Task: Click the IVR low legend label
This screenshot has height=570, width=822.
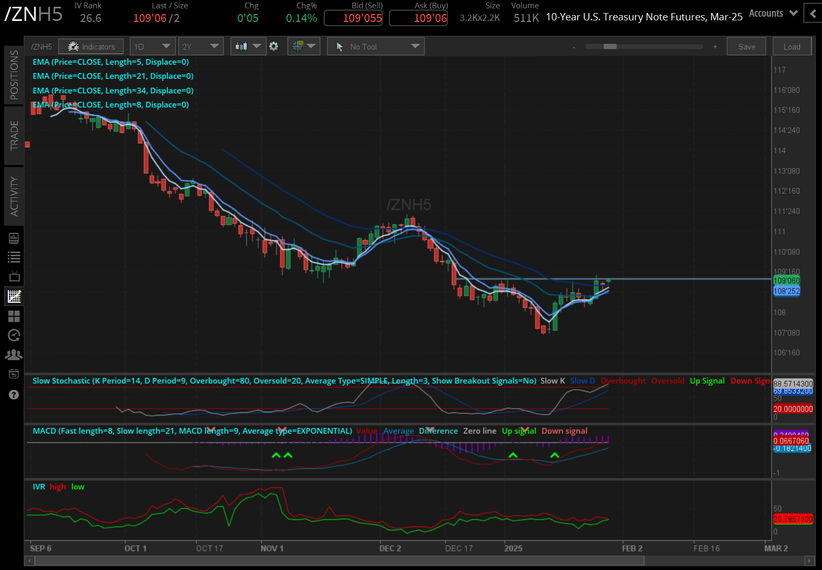Action: click(x=78, y=486)
